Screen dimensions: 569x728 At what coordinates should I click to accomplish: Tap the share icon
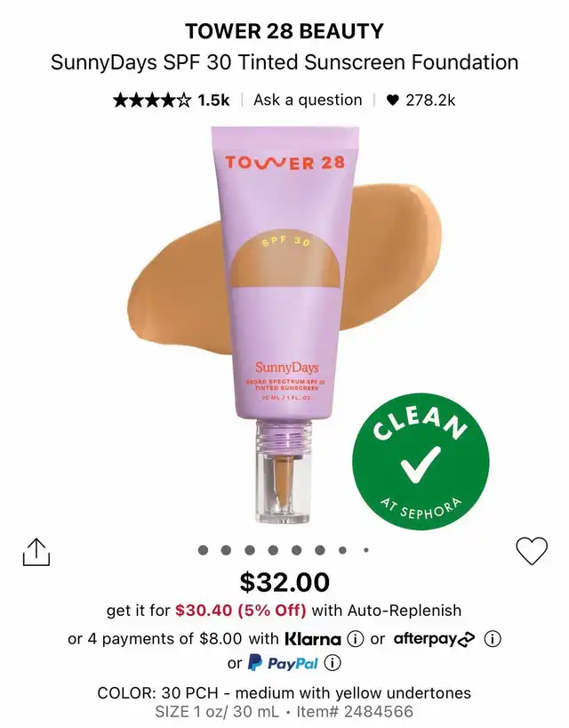point(36,552)
